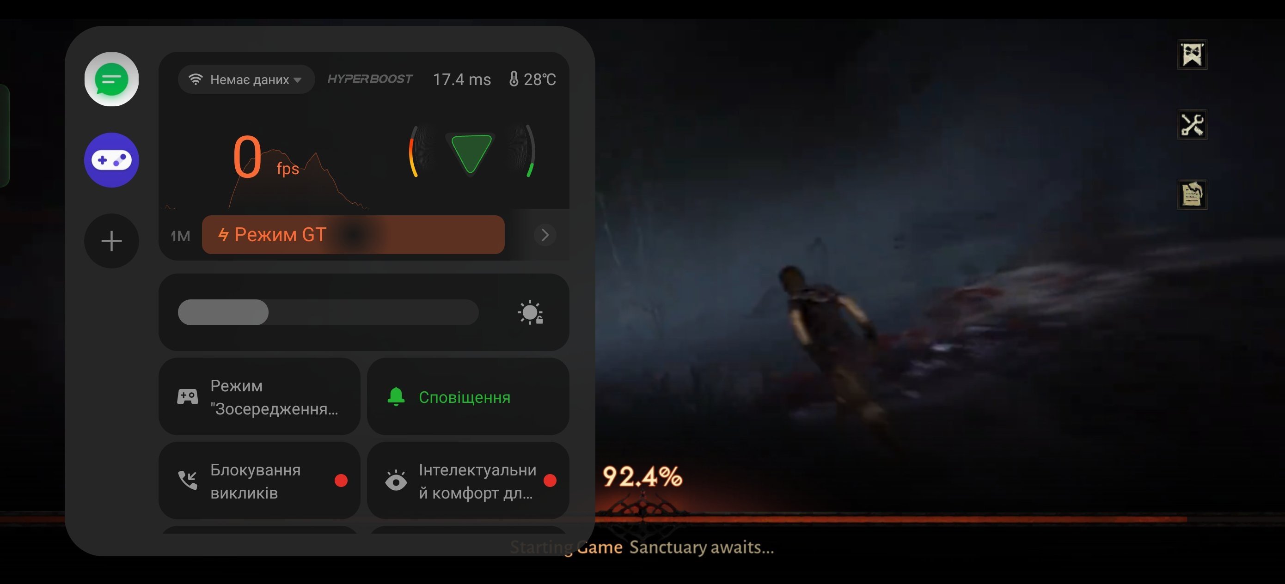This screenshot has height=584, width=1285.
Task: Click the tools/wrench icon on right
Action: (1191, 124)
